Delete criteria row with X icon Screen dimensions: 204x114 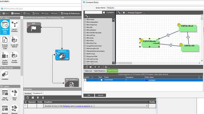pyautogui.click(x=90, y=67)
